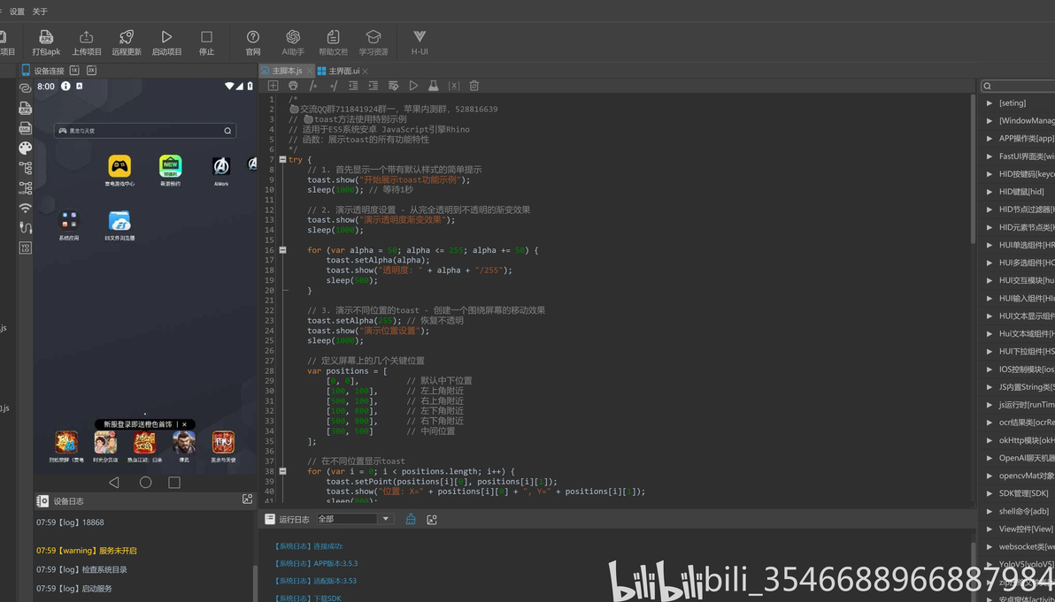Expand the JS内置String类 node

[x=990, y=387]
